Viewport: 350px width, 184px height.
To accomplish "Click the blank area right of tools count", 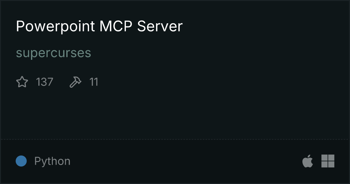I will (x=223, y=82).
